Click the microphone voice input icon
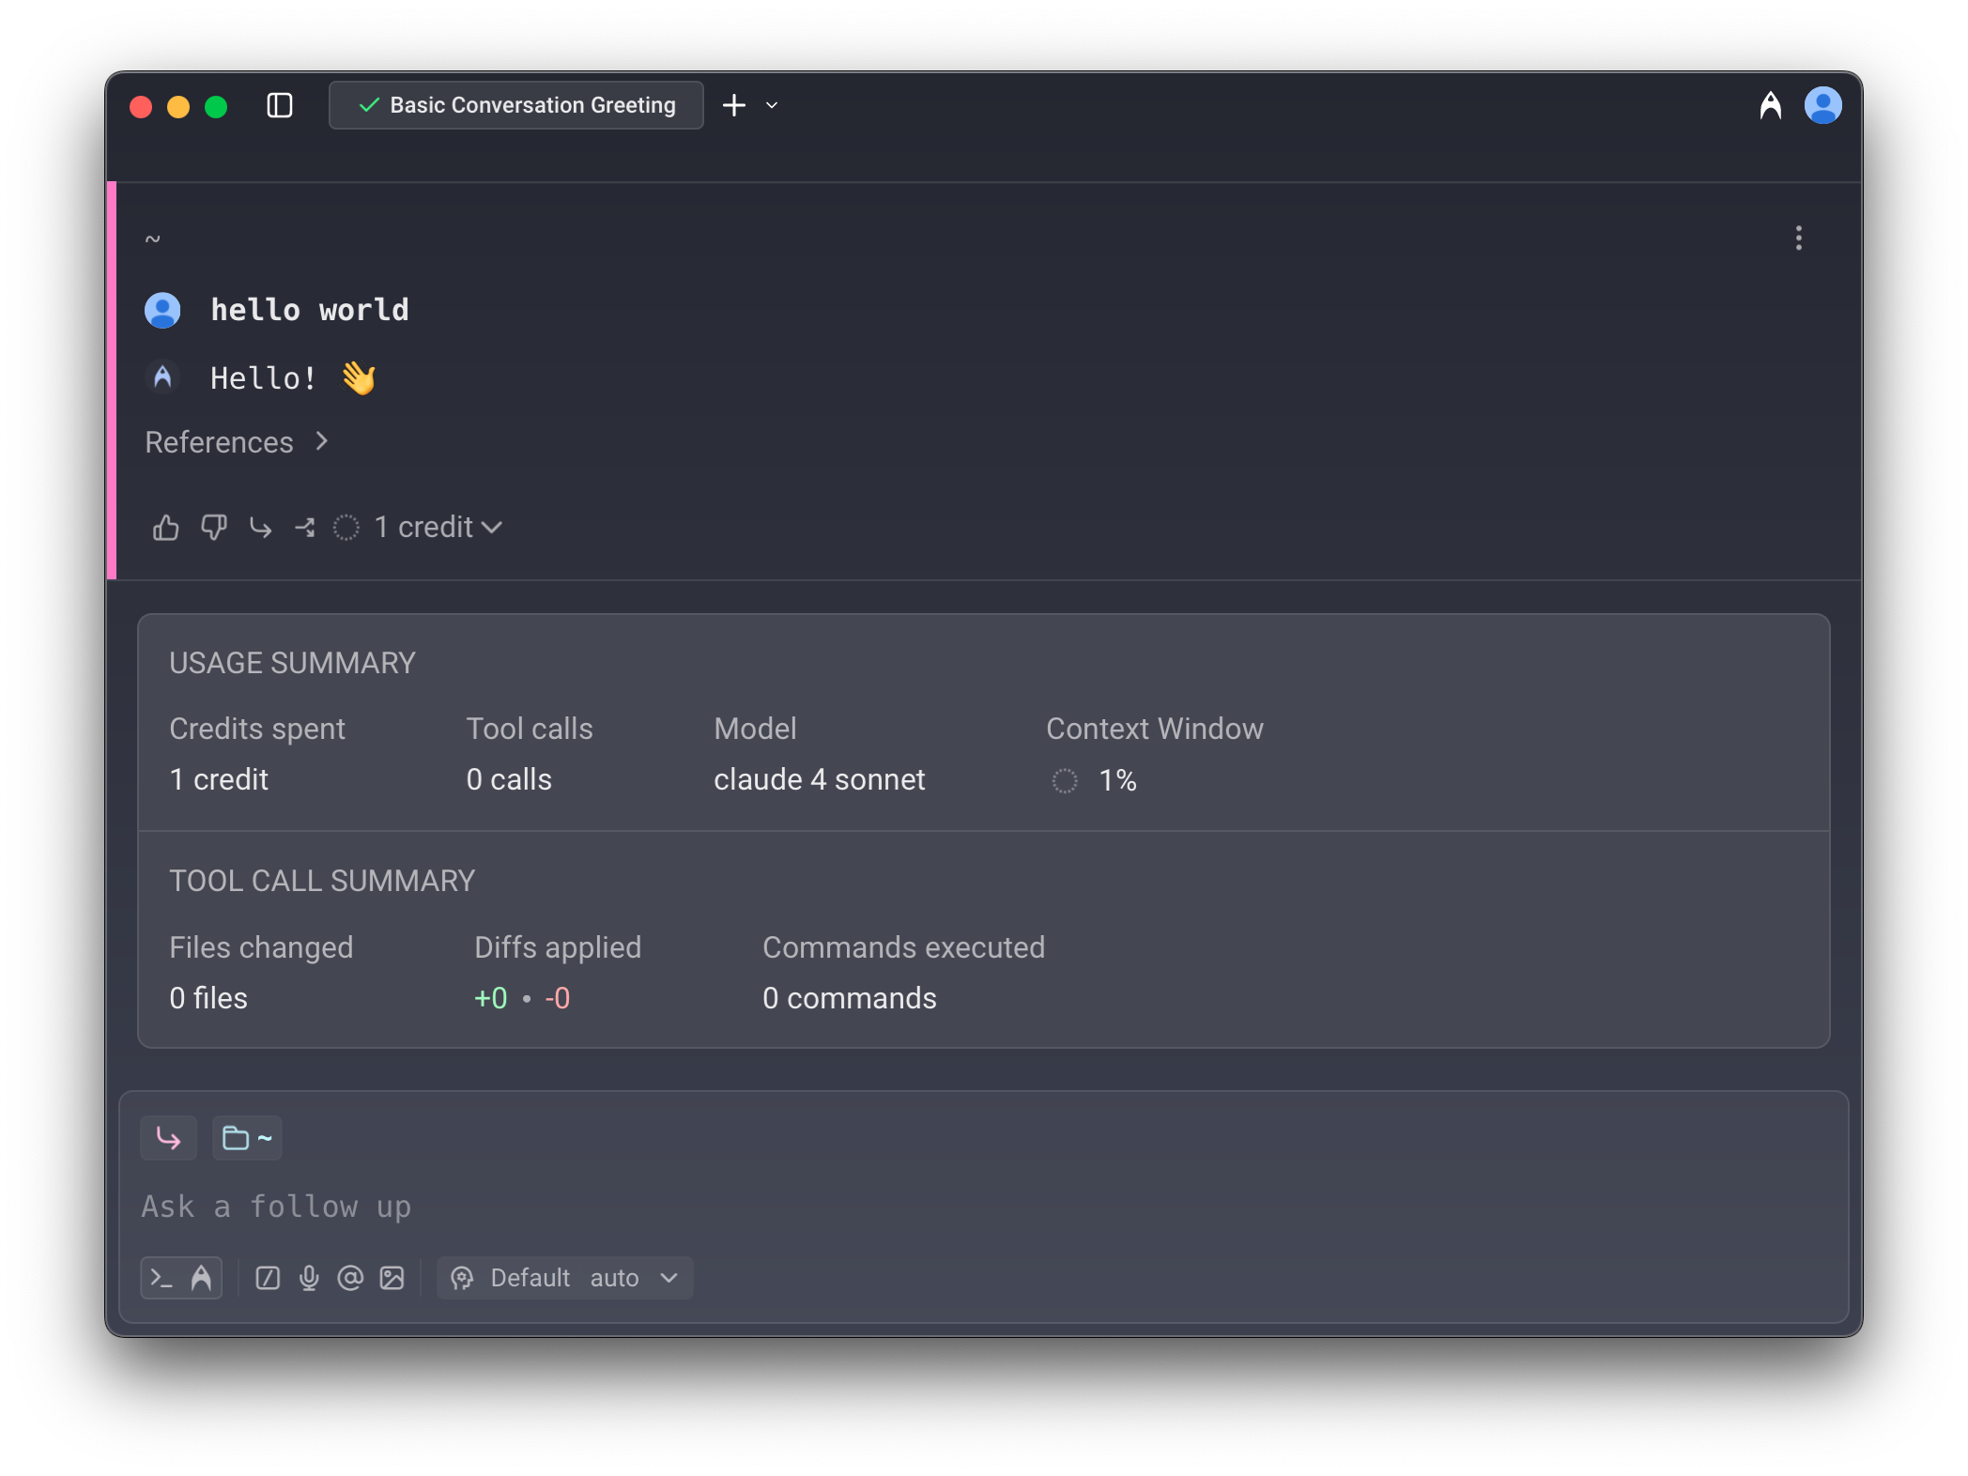1968x1476 pixels. [309, 1278]
